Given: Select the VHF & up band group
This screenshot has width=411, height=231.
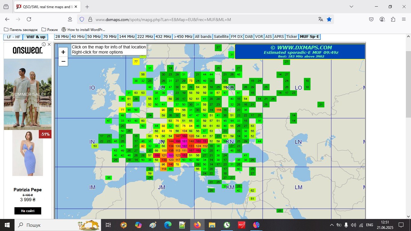Looking at the screenshot, I should (x=36, y=37).
